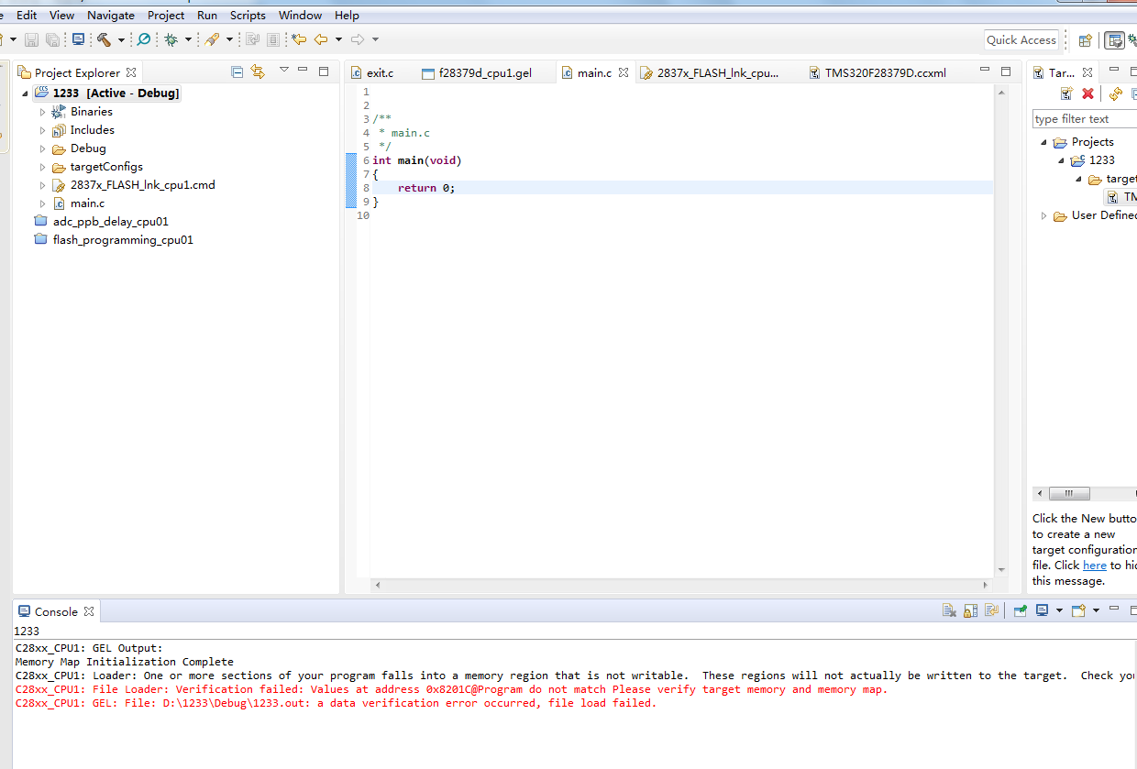Viewport: 1137px width, 769px height.
Task: Click Target Configurations horizontal scrollbar thumb
Action: coord(1069,493)
